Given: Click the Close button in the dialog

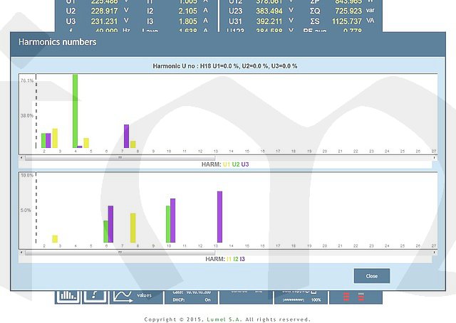Looking at the screenshot, I should (x=371, y=275).
